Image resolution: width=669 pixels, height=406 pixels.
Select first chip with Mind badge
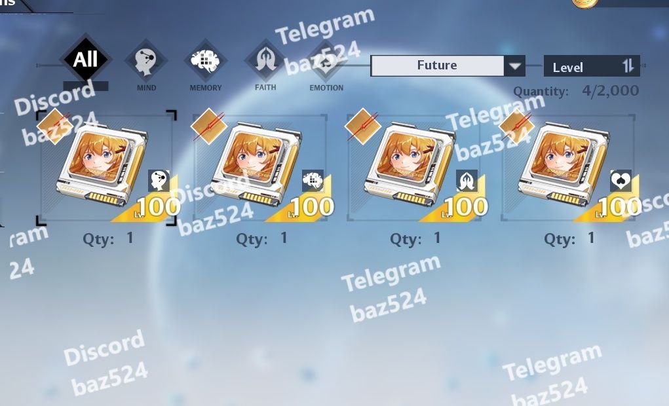click(x=107, y=168)
